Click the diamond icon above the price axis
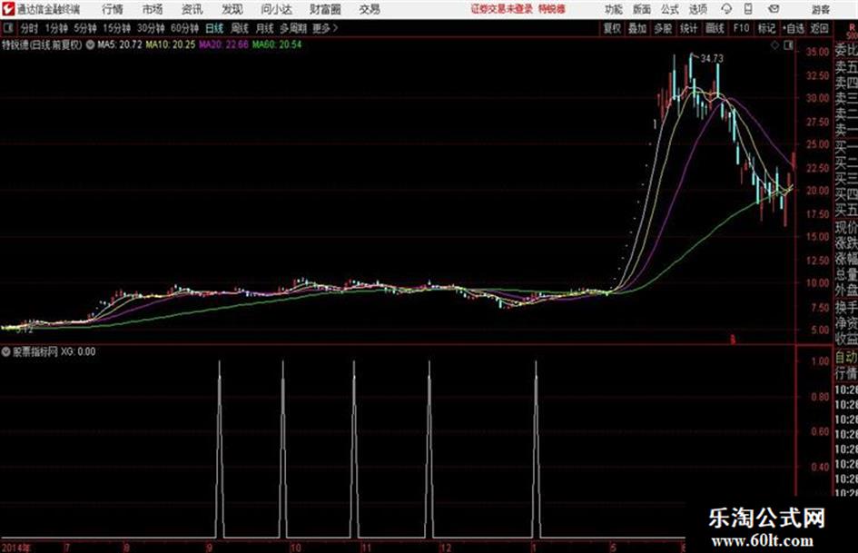Viewport: 858px width, 553px height. point(774,45)
